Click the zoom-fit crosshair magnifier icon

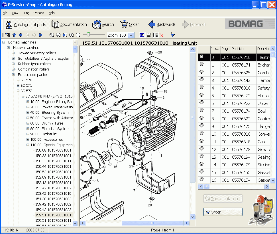[52, 35]
